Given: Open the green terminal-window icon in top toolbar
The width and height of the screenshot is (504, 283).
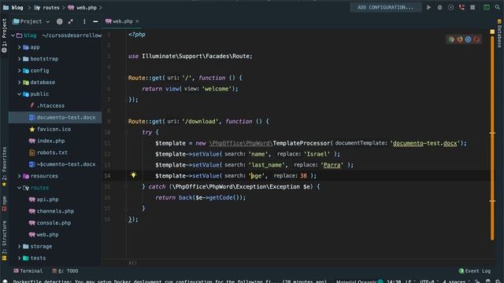Looking at the screenshot, I should pos(487,7).
